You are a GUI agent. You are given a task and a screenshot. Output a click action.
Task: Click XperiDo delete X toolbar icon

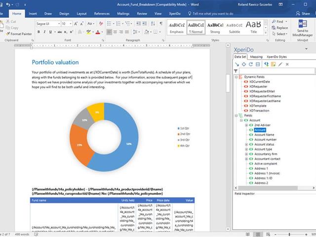[287, 64]
